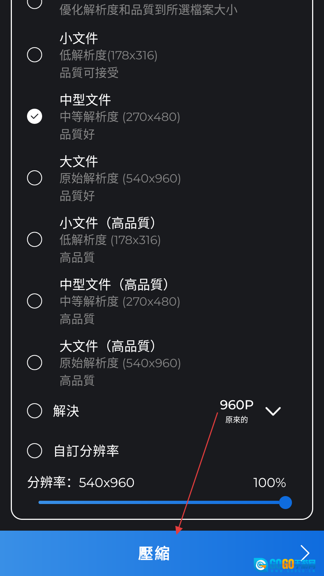Click the 大文件 option title

(x=79, y=162)
